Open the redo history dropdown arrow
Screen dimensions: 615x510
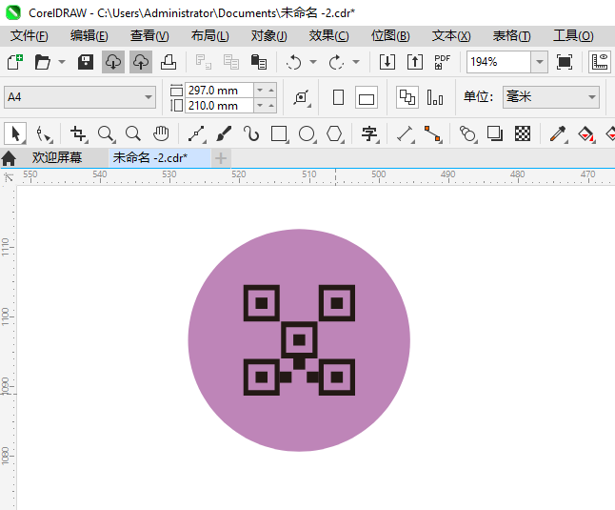click(356, 62)
